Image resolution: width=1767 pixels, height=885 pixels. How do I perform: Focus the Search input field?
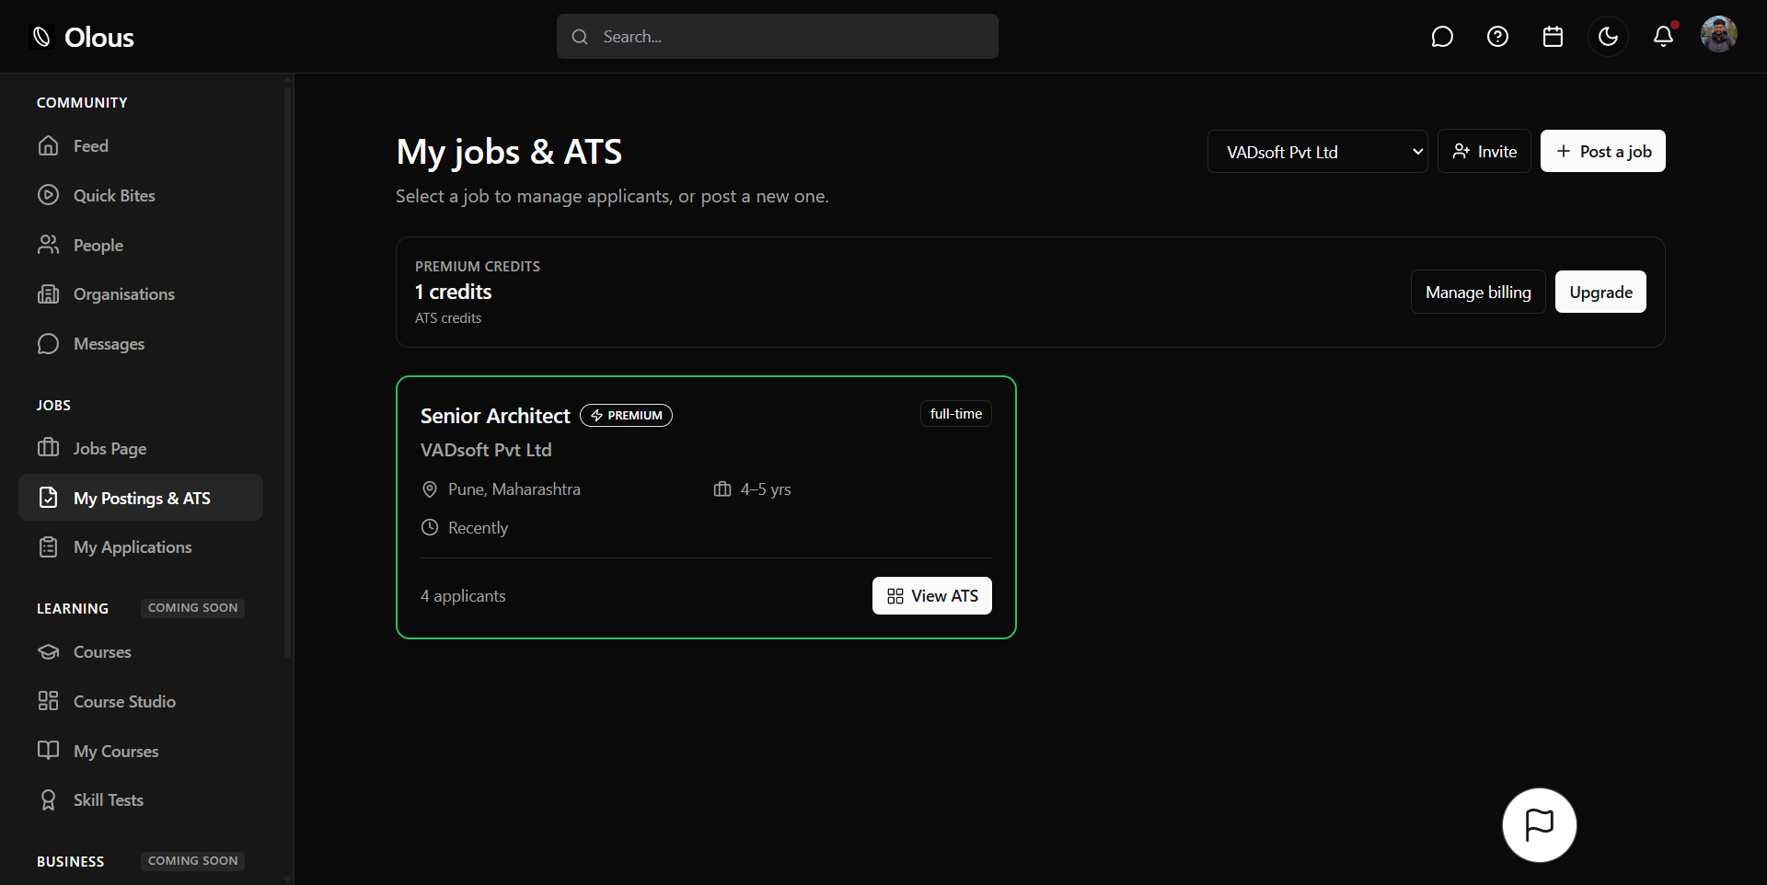[x=778, y=37]
